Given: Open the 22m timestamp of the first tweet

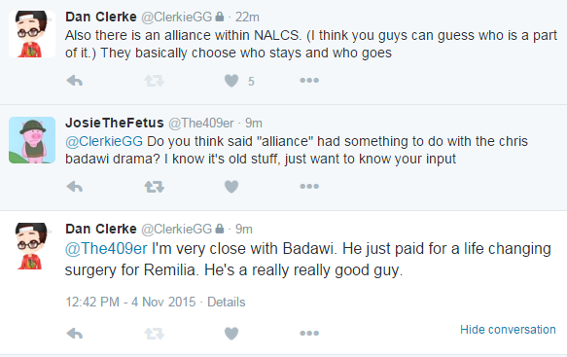Looking at the screenshot, I should [x=247, y=17].
